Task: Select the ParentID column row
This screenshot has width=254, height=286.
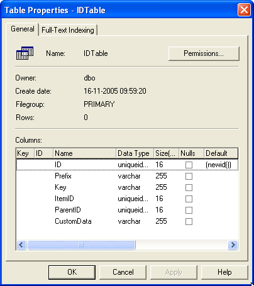Action: click(127, 210)
